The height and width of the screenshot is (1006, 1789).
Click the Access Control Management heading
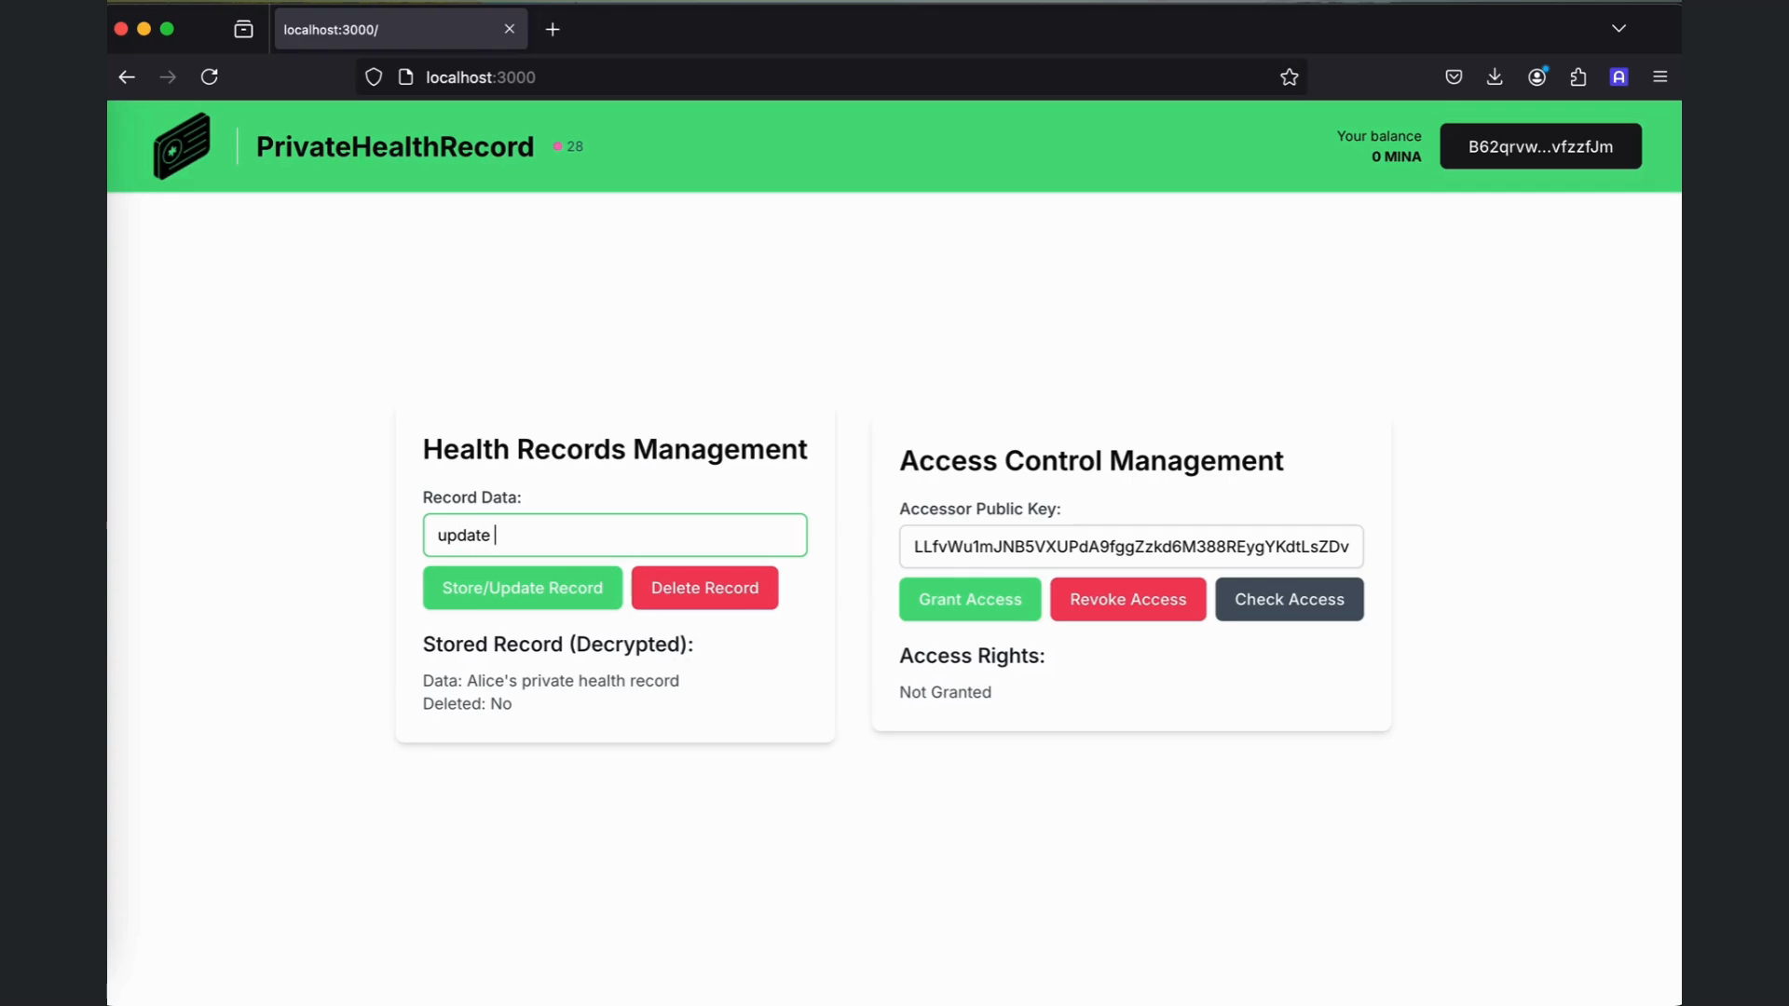tap(1091, 460)
